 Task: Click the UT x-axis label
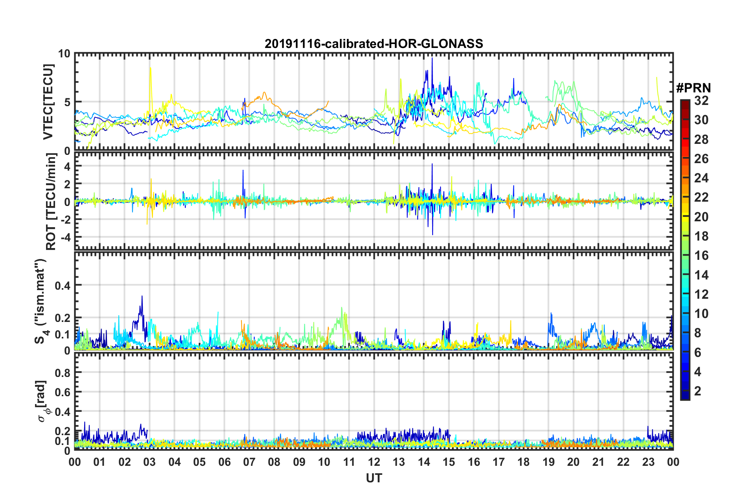click(x=374, y=478)
